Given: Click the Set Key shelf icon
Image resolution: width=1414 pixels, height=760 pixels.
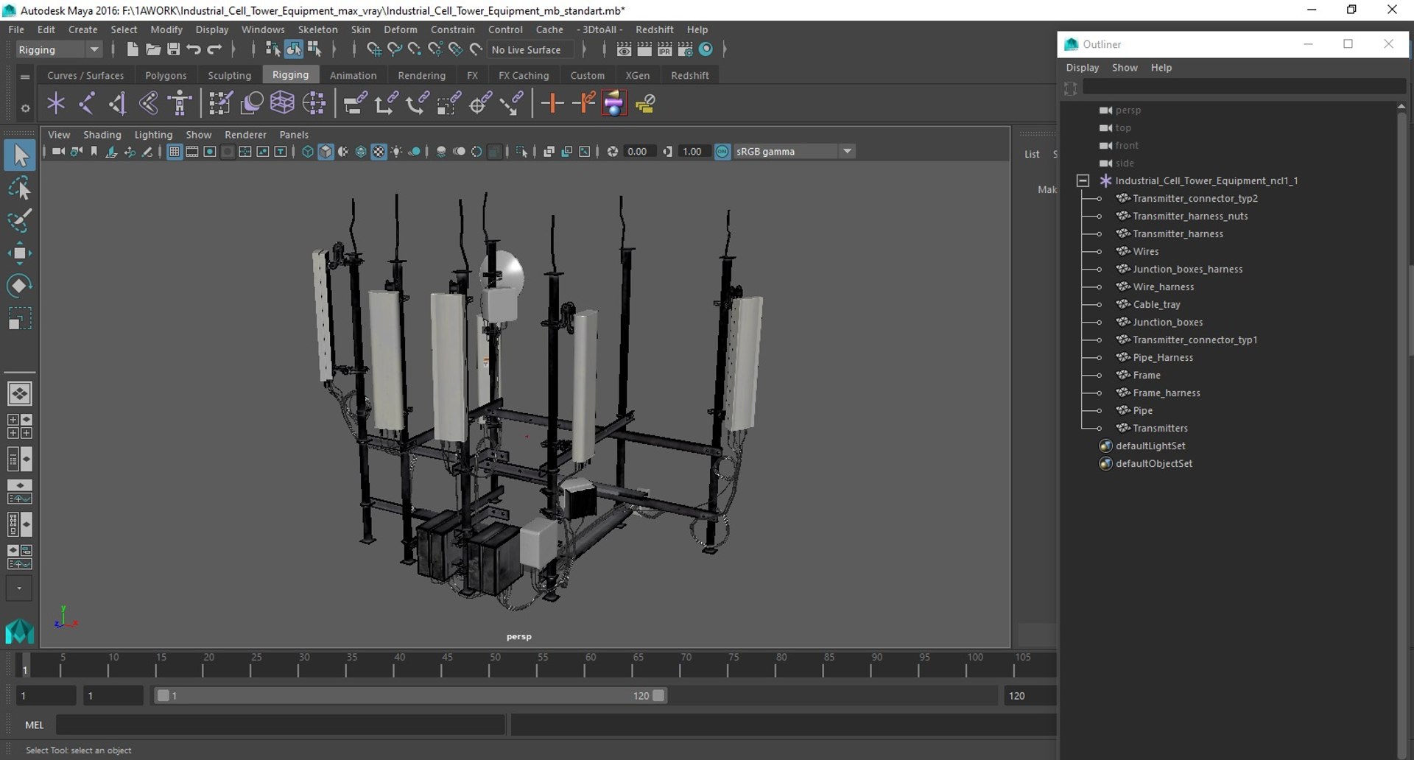Looking at the screenshot, I should (x=552, y=103).
